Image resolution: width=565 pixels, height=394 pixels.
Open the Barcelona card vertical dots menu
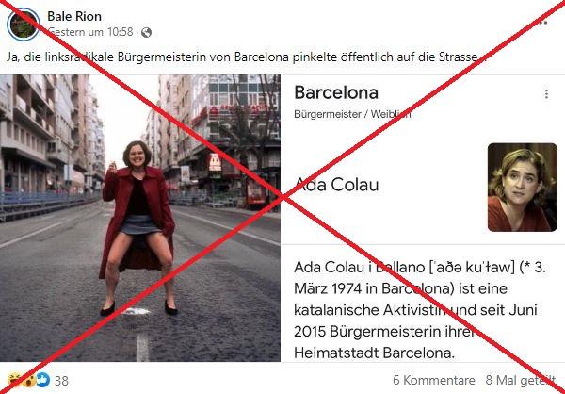546,94
